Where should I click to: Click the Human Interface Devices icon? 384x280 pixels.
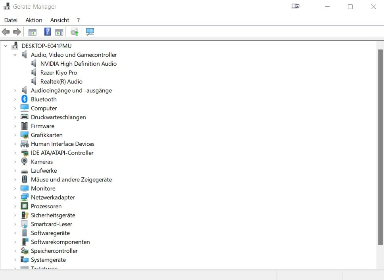click(24, 144)
